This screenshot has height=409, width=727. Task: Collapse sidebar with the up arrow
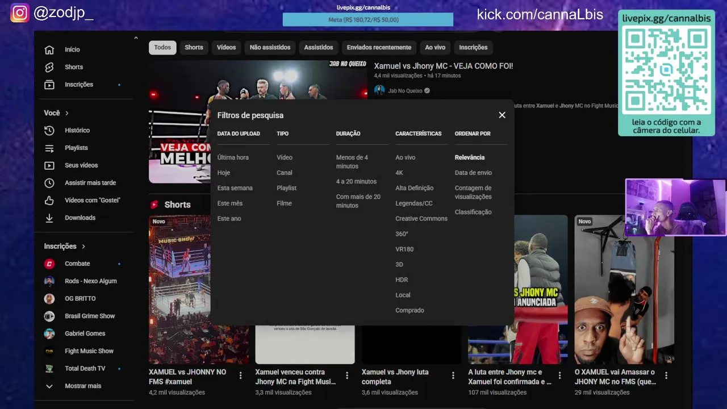point(136,38)
